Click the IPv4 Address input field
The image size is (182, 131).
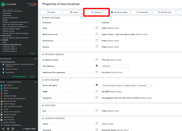[115, 66]
